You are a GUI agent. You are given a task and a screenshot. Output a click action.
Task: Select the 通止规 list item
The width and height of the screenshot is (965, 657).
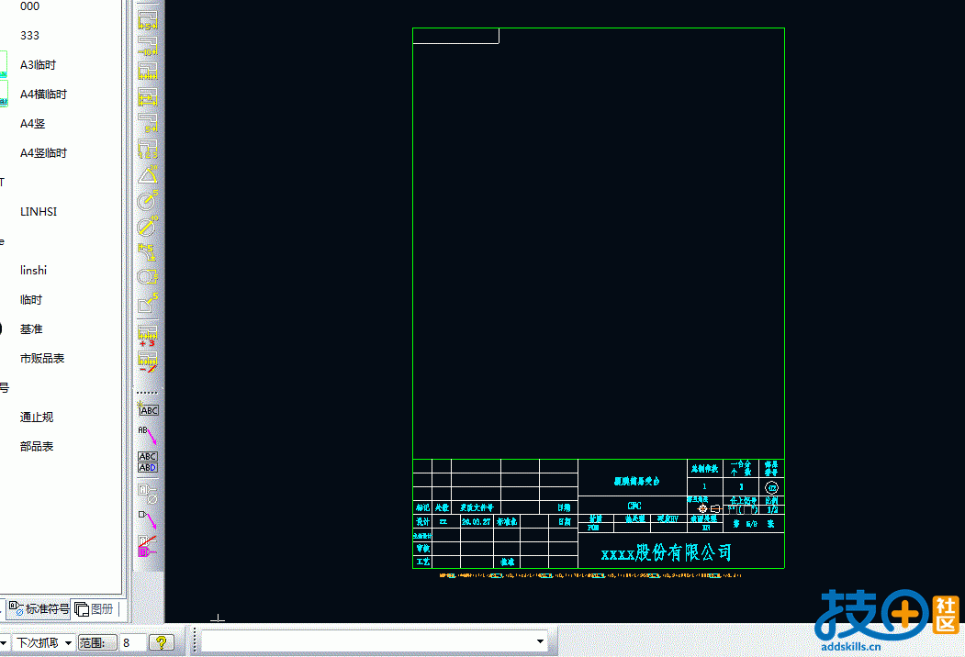pos(37,418)
